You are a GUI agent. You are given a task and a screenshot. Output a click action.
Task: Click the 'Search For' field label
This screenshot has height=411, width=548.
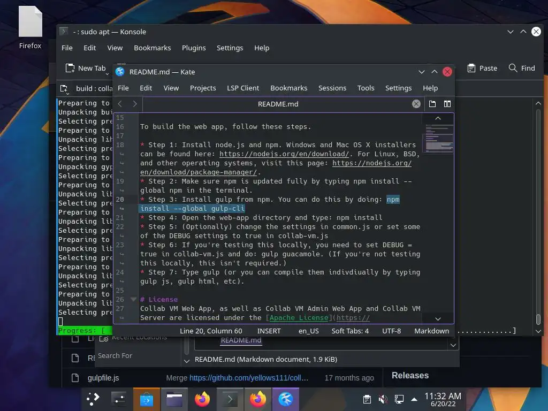click(x=115, y=355)
